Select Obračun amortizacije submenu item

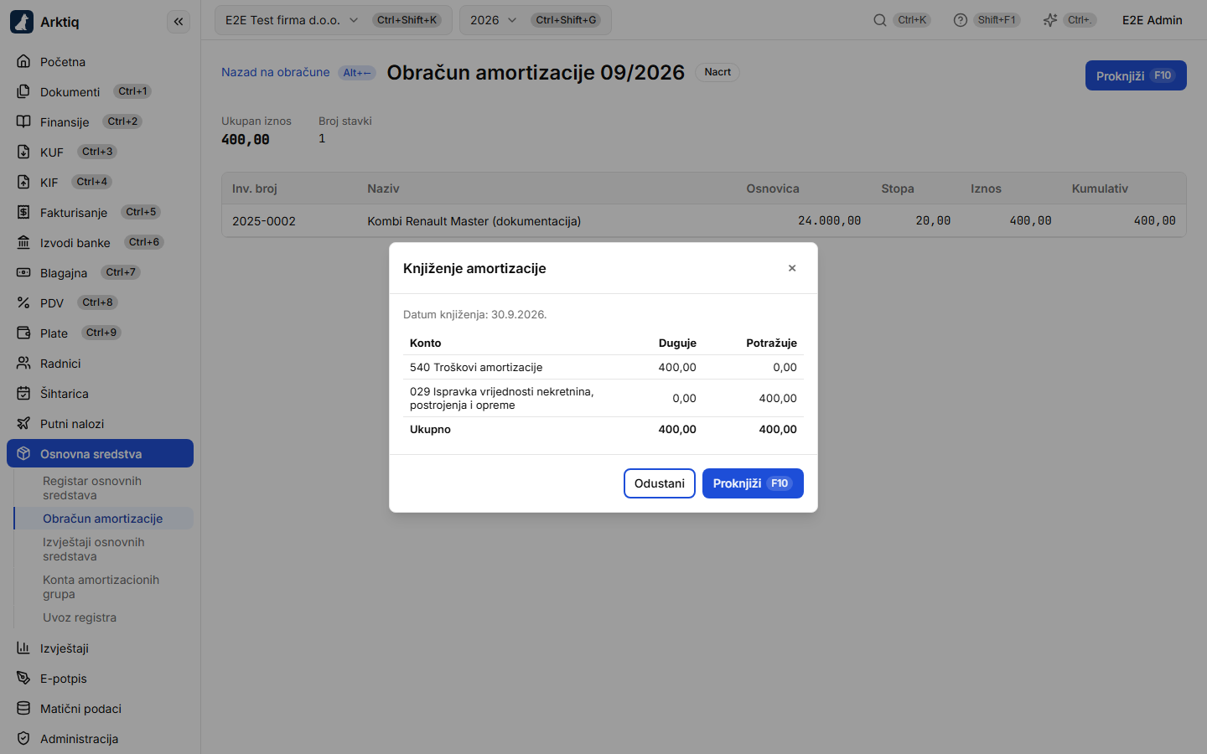coord(104,518)
